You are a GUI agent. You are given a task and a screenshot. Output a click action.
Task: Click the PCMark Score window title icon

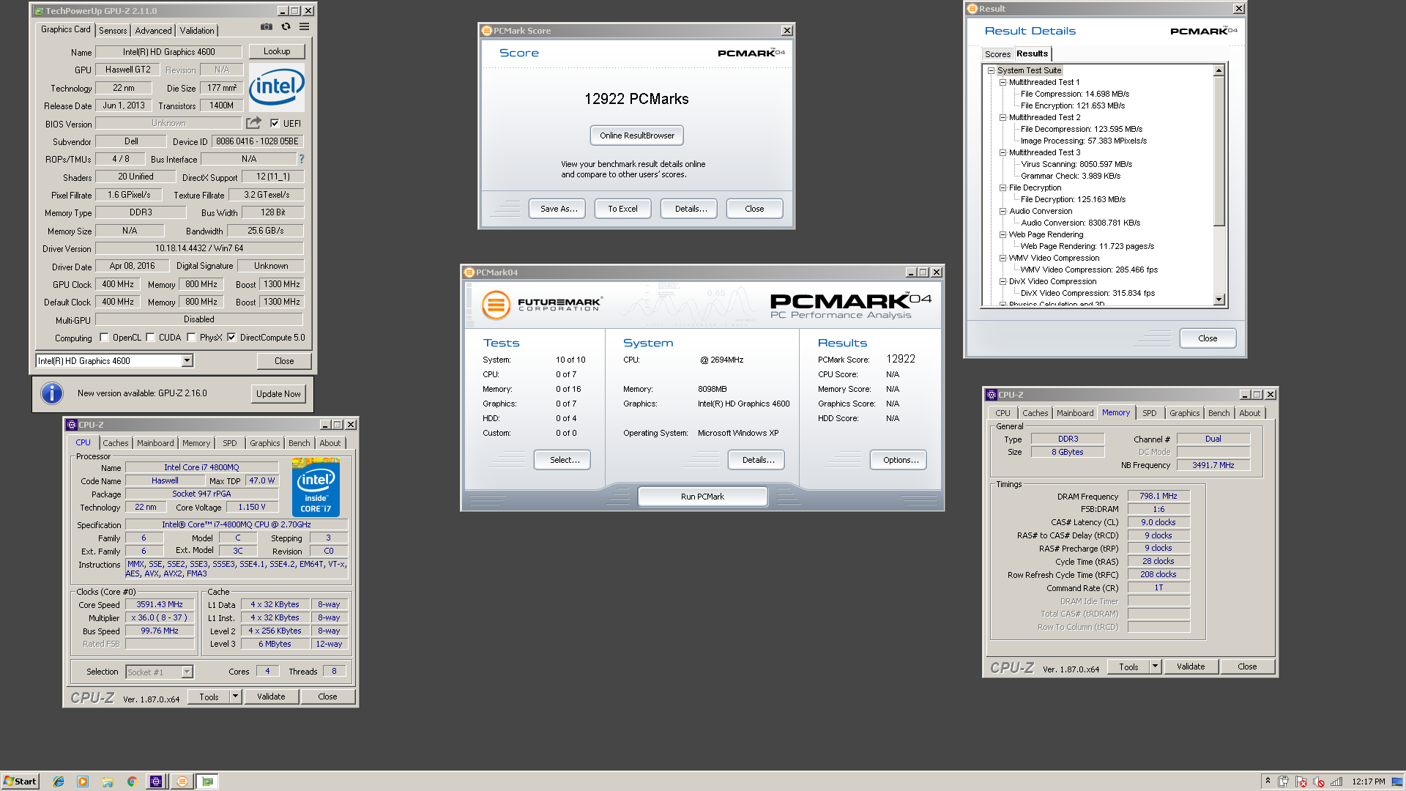coord(487,31)
